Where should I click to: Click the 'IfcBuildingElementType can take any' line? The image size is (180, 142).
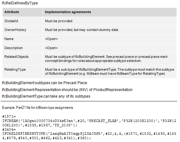46,96
